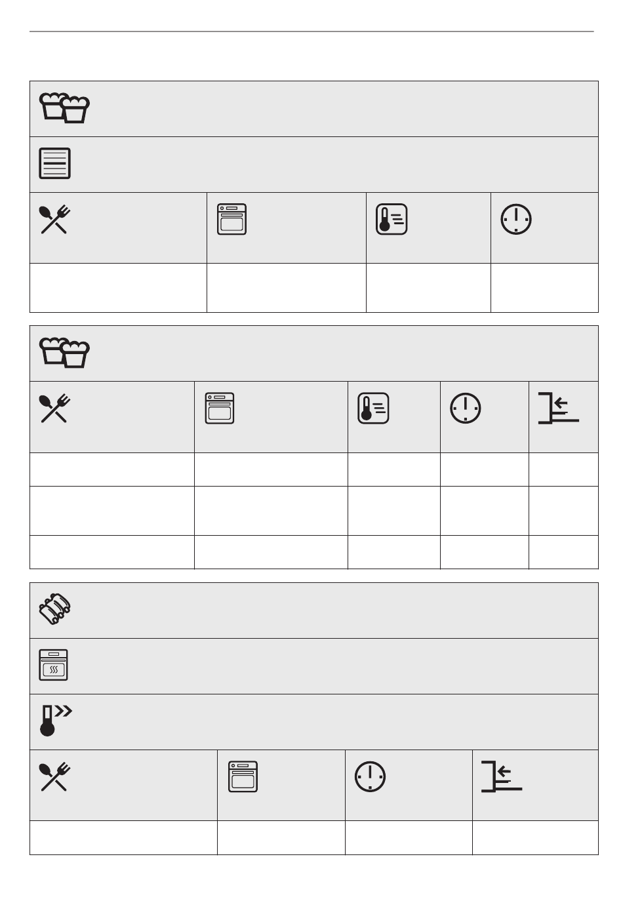Select shelf position icon in five-column muffin table
The width and height of the screenshot is (623, 901).
point(559,409)
